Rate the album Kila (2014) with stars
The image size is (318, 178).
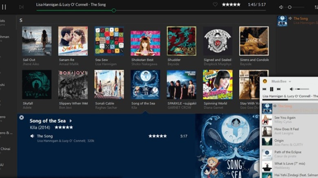tap(64, 128)
